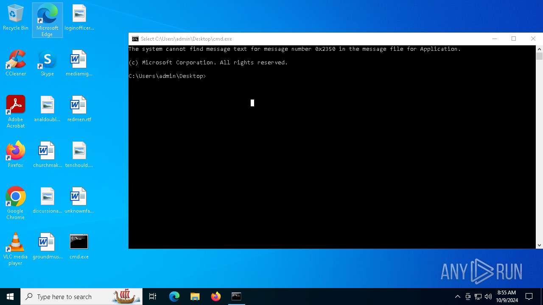The height and width of the screenshot is (305, 543).
Task: Select the redmen.rtf document icon
Action: [x=79, y=109]
